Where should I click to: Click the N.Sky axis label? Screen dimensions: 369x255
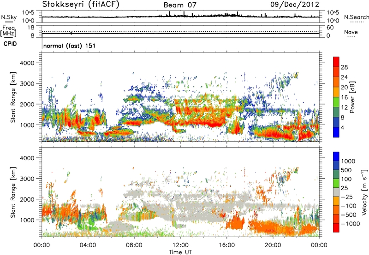click(x=9, y=17)
